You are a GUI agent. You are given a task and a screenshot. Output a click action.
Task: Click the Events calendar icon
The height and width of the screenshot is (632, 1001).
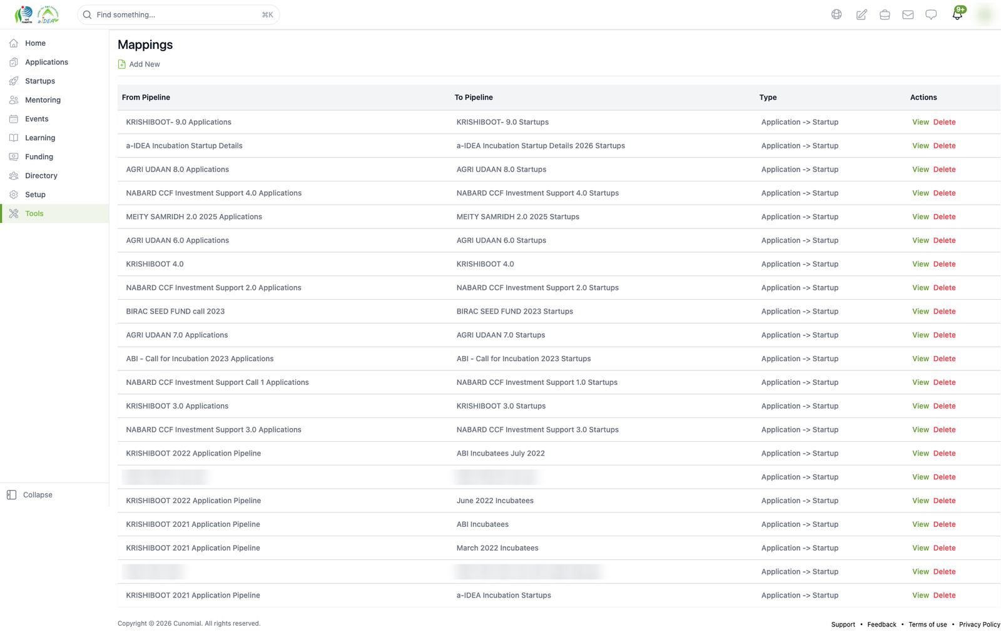[x=14, y=119]
